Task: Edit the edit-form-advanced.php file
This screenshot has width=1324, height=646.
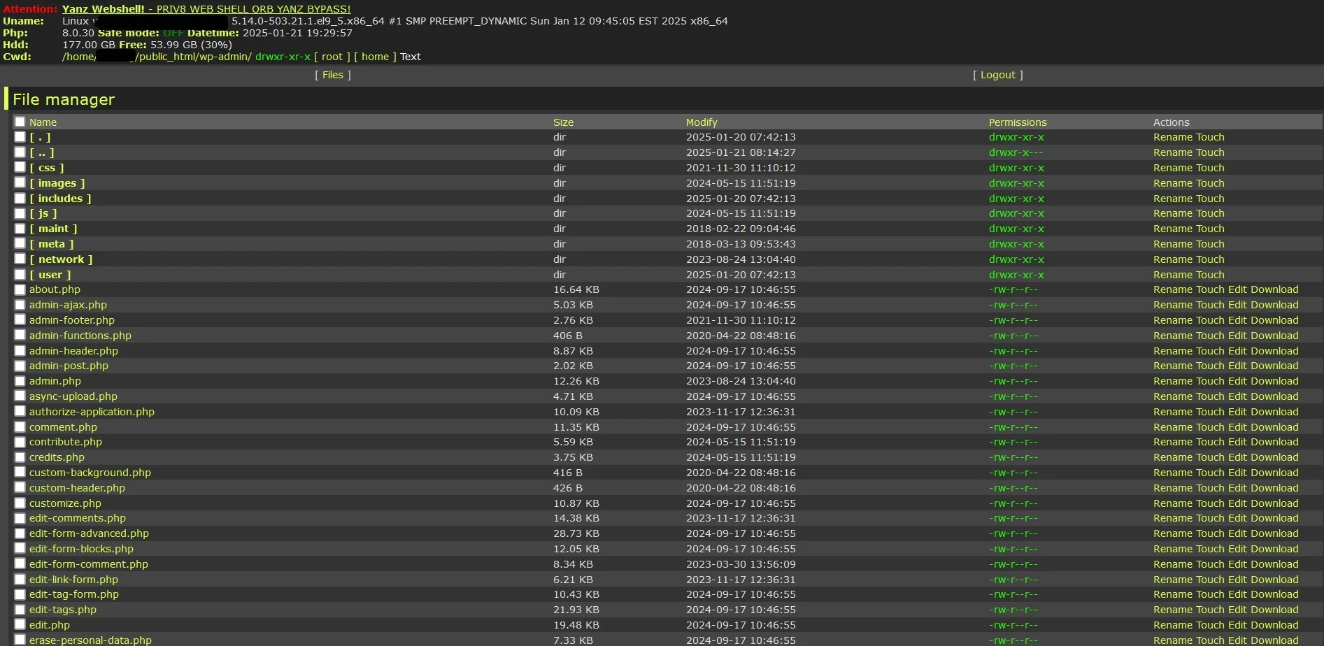Action: pos(1237,533)
